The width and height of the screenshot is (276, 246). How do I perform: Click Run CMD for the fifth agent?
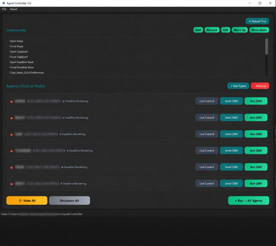pos(256,167)
